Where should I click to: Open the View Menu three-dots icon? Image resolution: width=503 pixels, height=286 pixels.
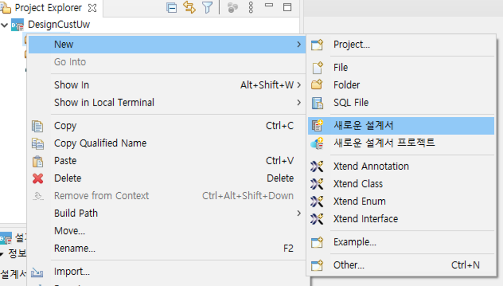pos(250,8)
